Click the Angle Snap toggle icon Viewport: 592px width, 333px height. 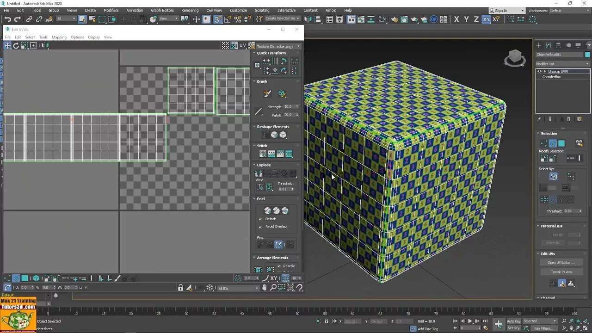click(x=228, y=19)
